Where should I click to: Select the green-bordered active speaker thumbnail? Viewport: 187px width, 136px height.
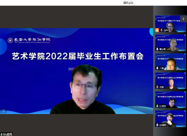point(170,100)
